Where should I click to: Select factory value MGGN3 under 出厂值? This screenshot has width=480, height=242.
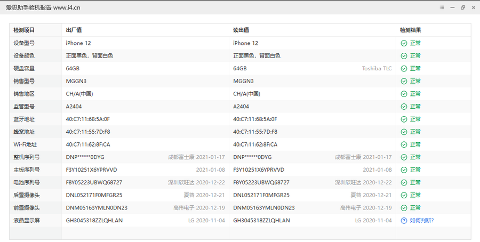point(76,81)
